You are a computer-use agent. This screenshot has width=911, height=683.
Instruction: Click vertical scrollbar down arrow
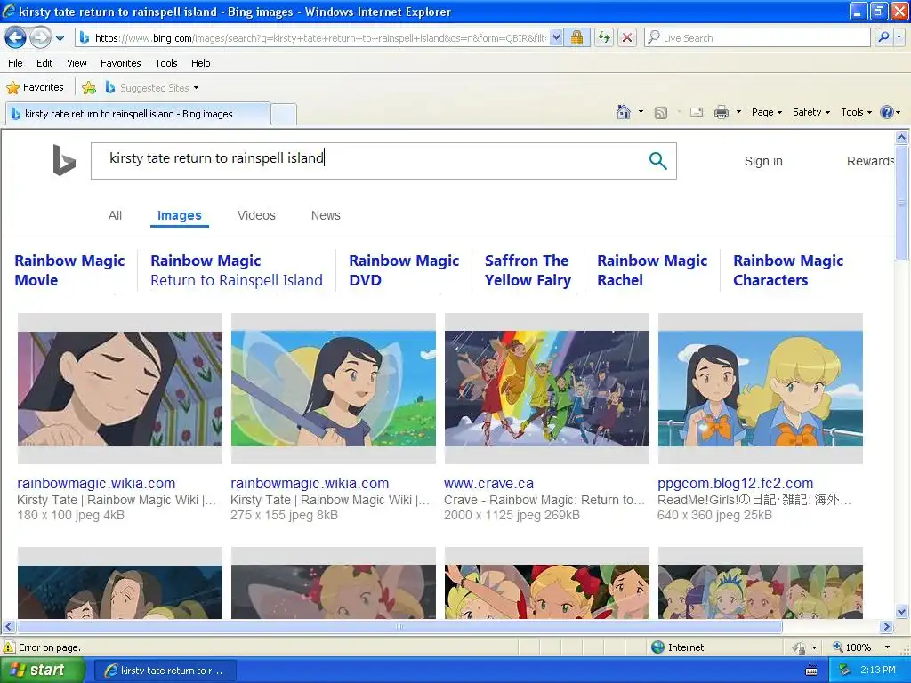tap(902, 611)
